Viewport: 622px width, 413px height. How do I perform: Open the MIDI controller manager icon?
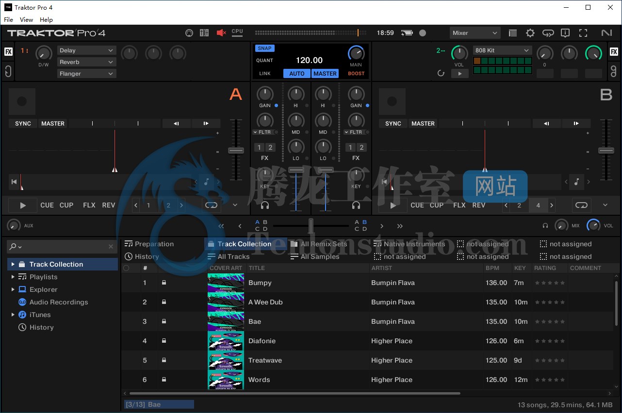[x=189, y=33]
